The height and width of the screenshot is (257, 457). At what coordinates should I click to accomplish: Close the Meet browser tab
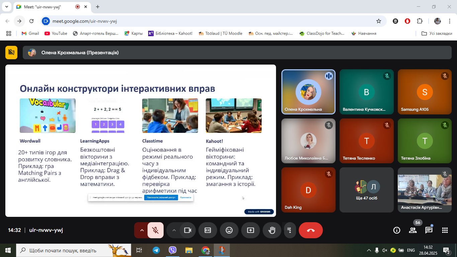click(86, 7)
